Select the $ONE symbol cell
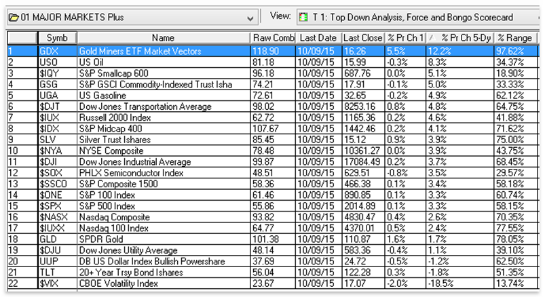 (57, 195)
